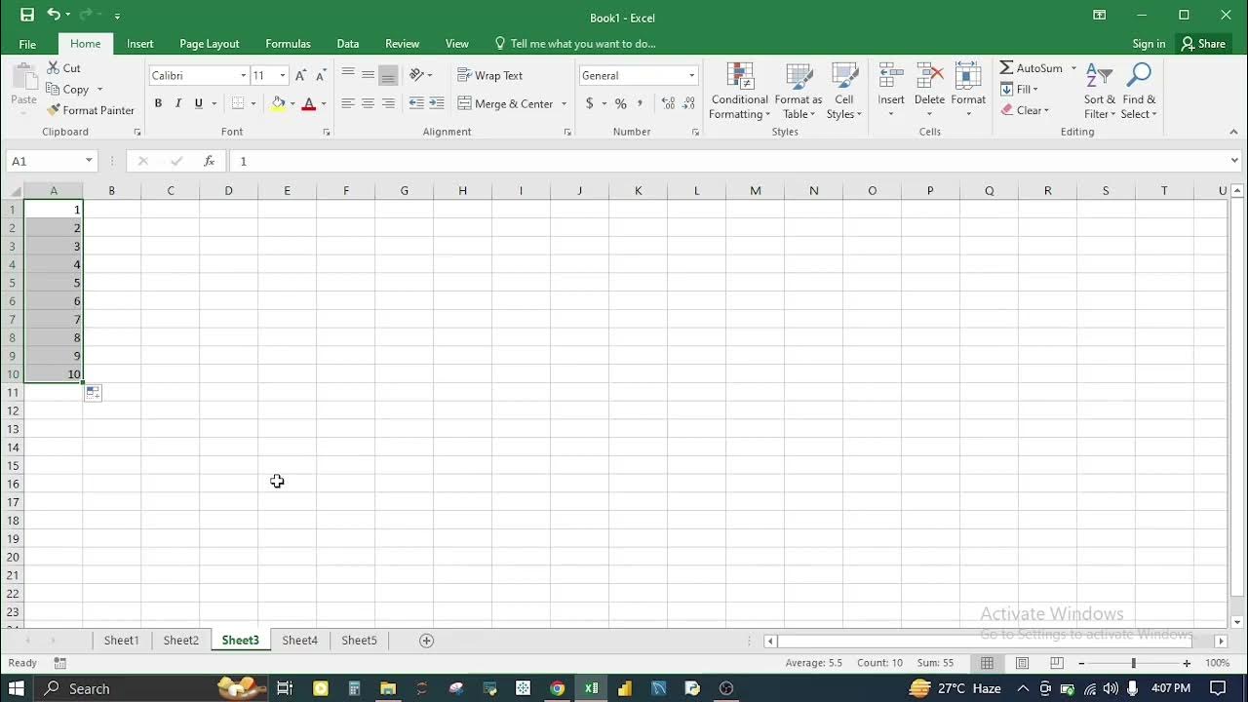Click the red font color button
Screen dimensions: 1248x702
[309, 103]
